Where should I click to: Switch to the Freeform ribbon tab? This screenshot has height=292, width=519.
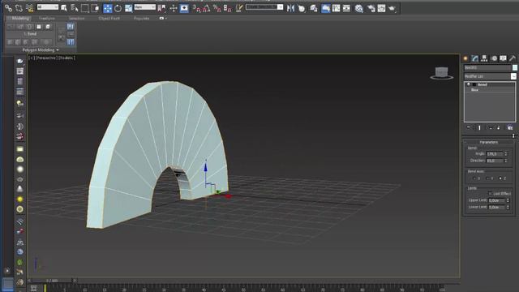(x=47, y=19)
